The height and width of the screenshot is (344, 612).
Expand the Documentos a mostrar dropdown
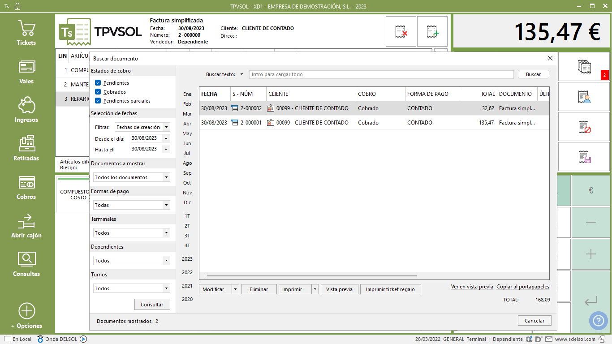[166, 177]
